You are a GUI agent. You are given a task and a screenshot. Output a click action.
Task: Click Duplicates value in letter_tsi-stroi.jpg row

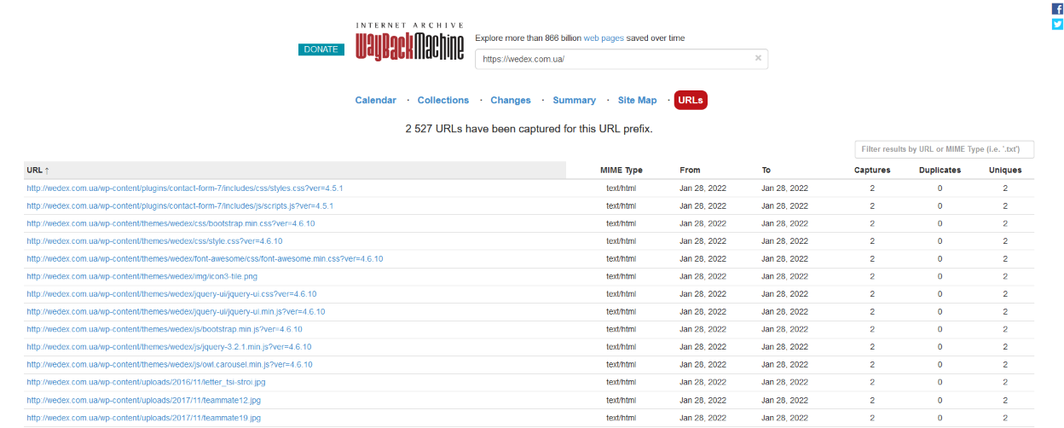click(940, 382)
